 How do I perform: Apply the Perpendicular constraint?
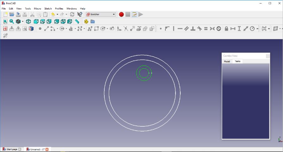[x=193, y=28]
